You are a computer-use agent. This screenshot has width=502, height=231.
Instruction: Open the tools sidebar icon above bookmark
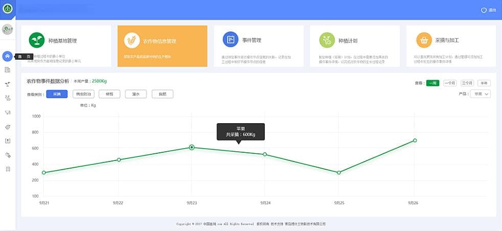click(8, 155)
